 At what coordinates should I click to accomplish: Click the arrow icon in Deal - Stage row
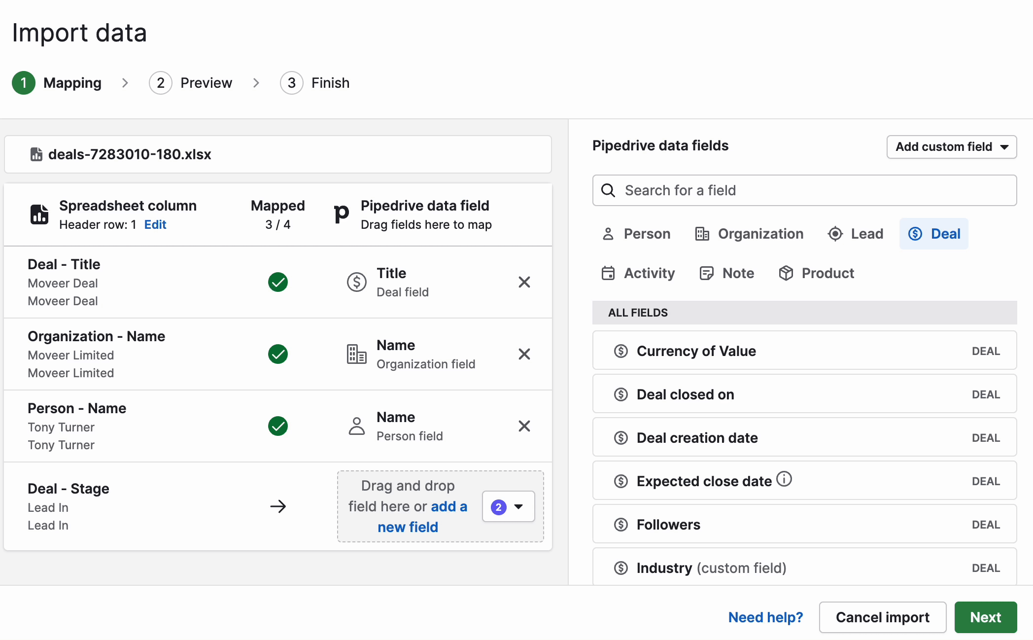(278, 506)
